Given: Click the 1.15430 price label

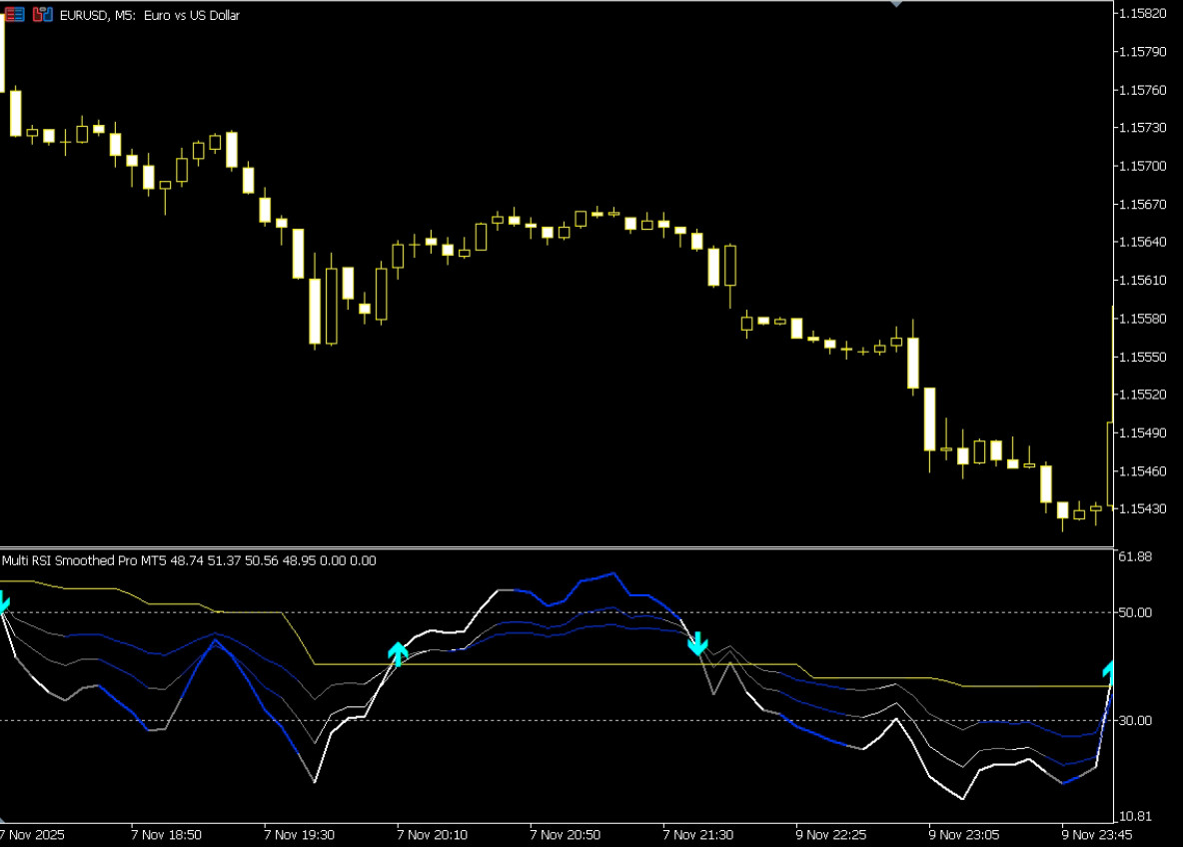Looking at the screenshot, I should point(1143,509).
